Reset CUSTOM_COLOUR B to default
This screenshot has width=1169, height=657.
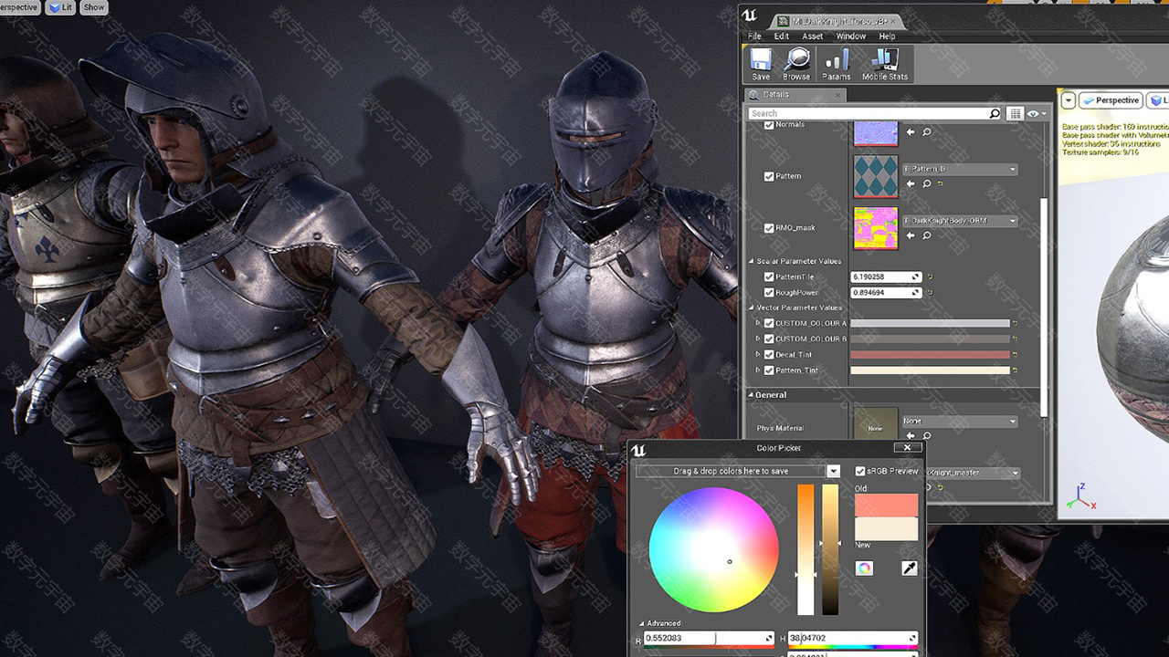click(1015, 339)
